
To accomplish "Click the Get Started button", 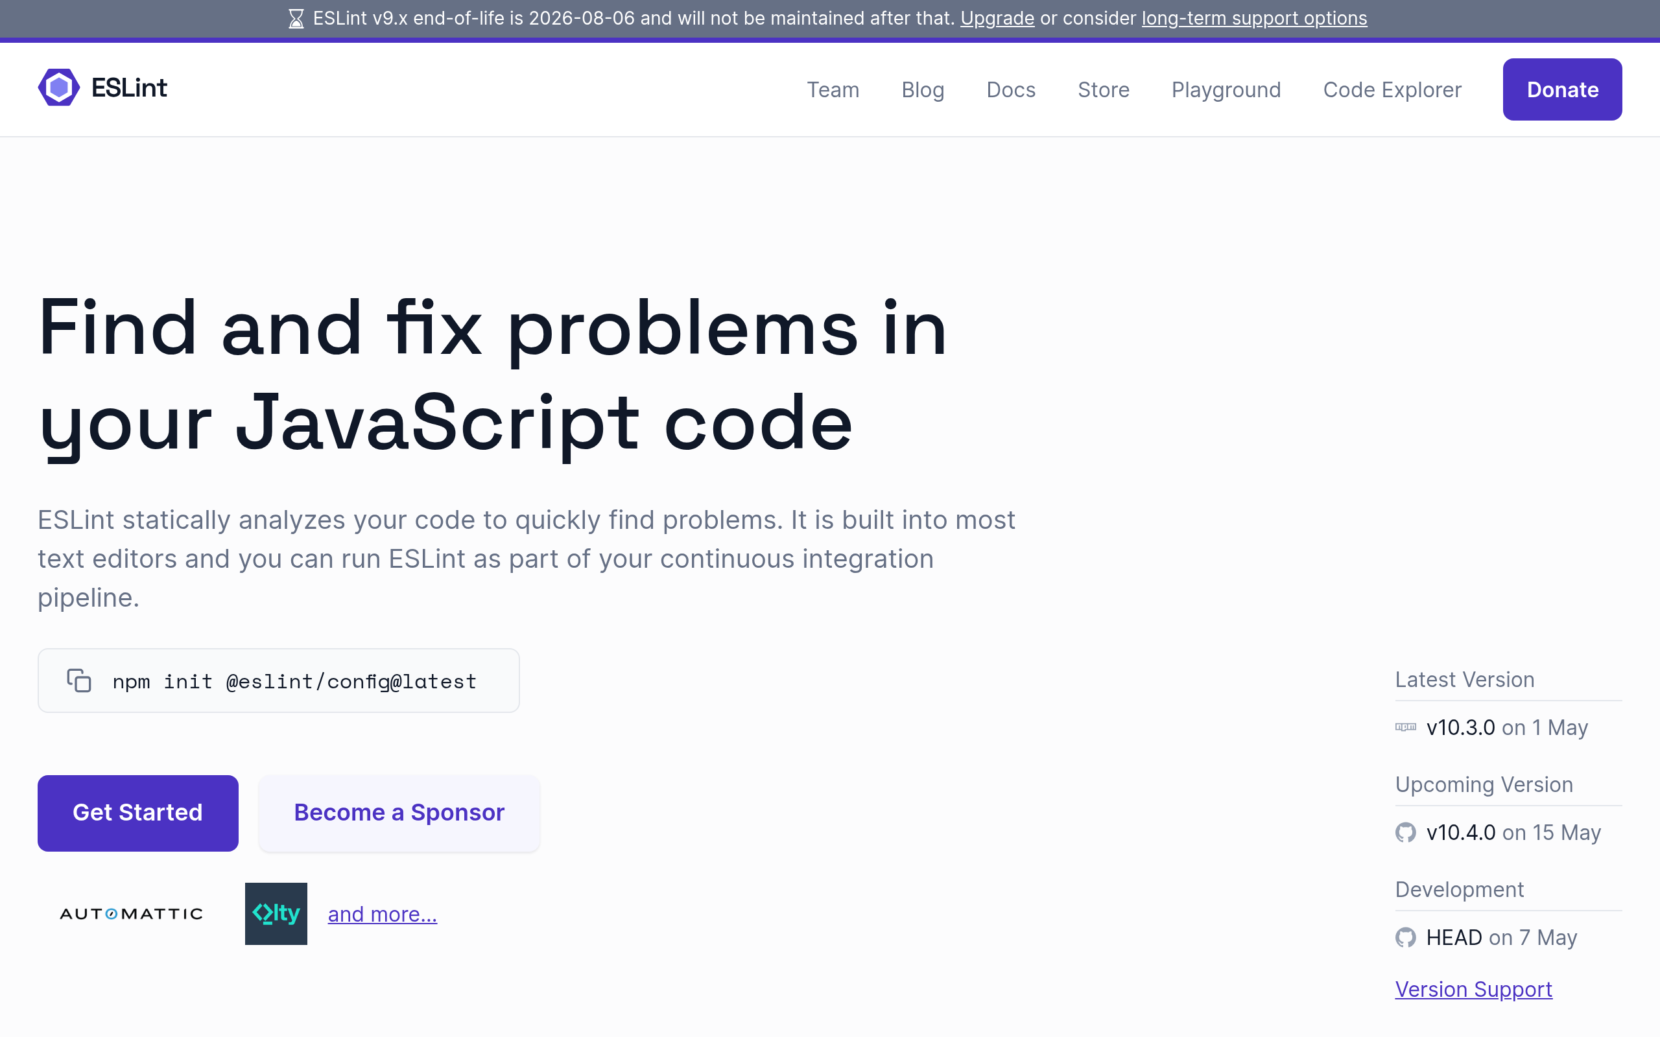I will [x=138, y=813].
